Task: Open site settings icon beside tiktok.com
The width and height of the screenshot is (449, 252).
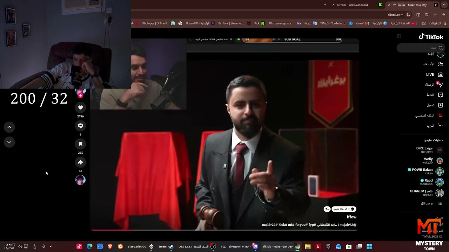Action: (408, 15)
